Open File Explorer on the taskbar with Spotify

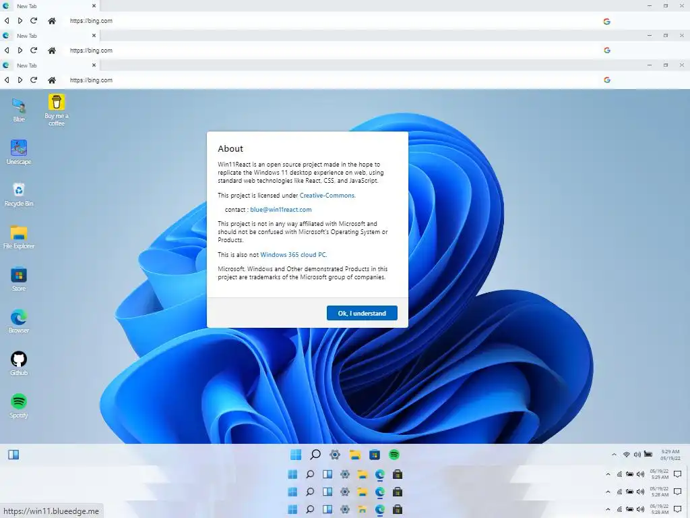(x=354, y=455)
